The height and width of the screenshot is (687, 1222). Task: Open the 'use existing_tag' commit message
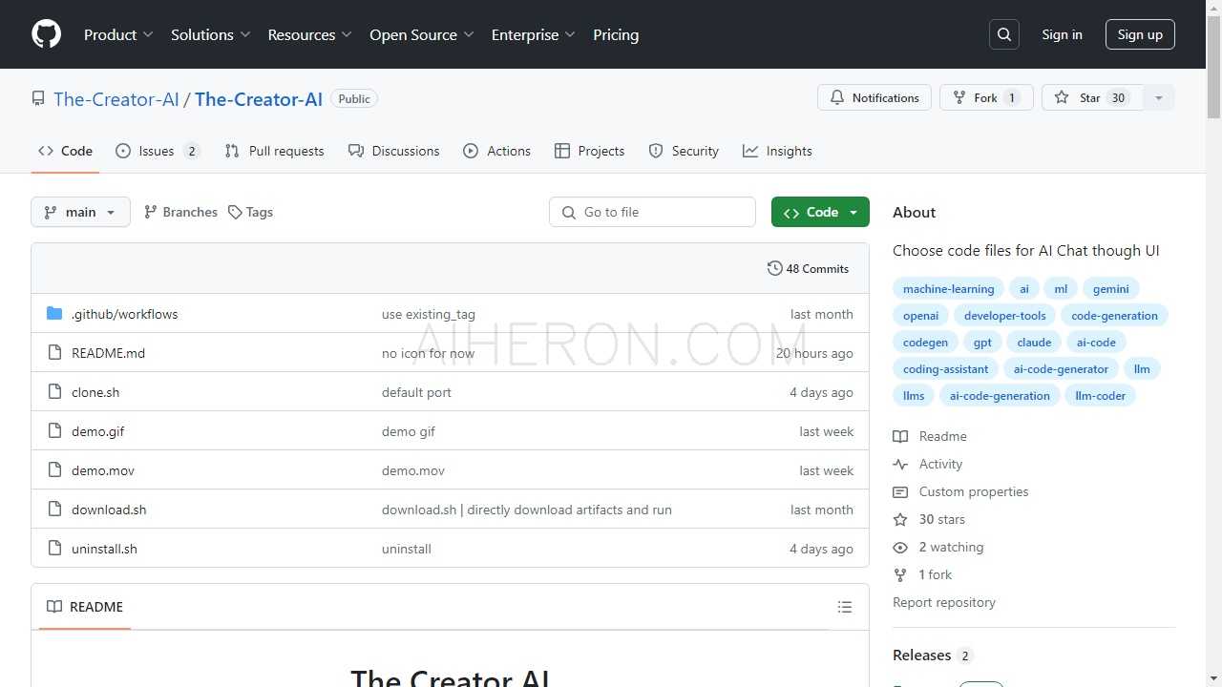point(429,314)
